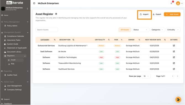Screen dimensions: 185x105
Task: Open the Categories filter dropdown
Action: [x=157, y=30]
